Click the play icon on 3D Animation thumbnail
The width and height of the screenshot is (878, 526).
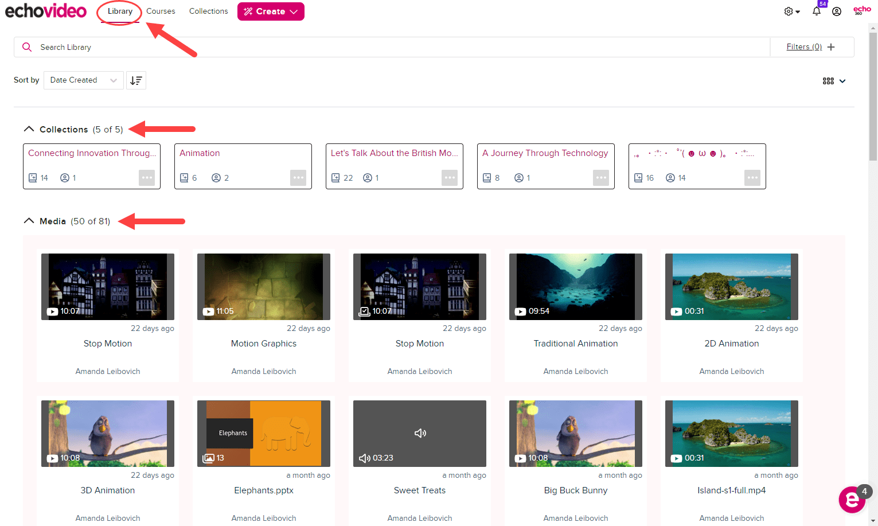(x=52, y=458)
